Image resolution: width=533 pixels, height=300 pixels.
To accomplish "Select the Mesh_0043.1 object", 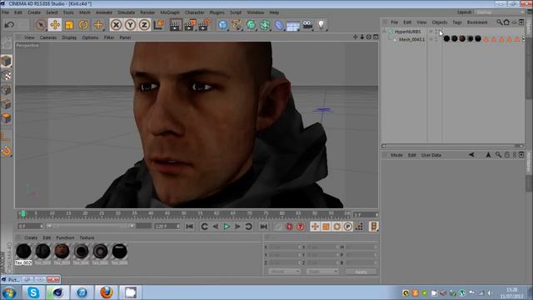I will pyautogui.click(x=411, y=39).
